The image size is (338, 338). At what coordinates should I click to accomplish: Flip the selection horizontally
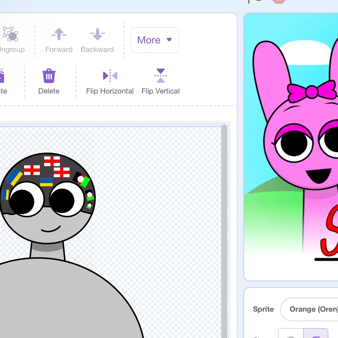click(x=110, y=81)
